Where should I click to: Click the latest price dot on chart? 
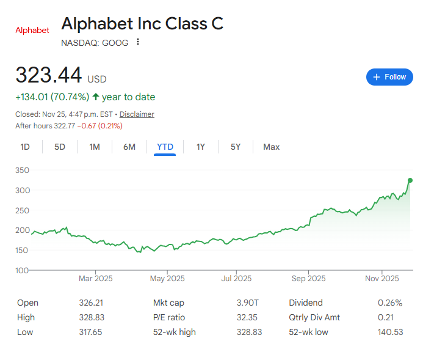[x=410, y=180]
